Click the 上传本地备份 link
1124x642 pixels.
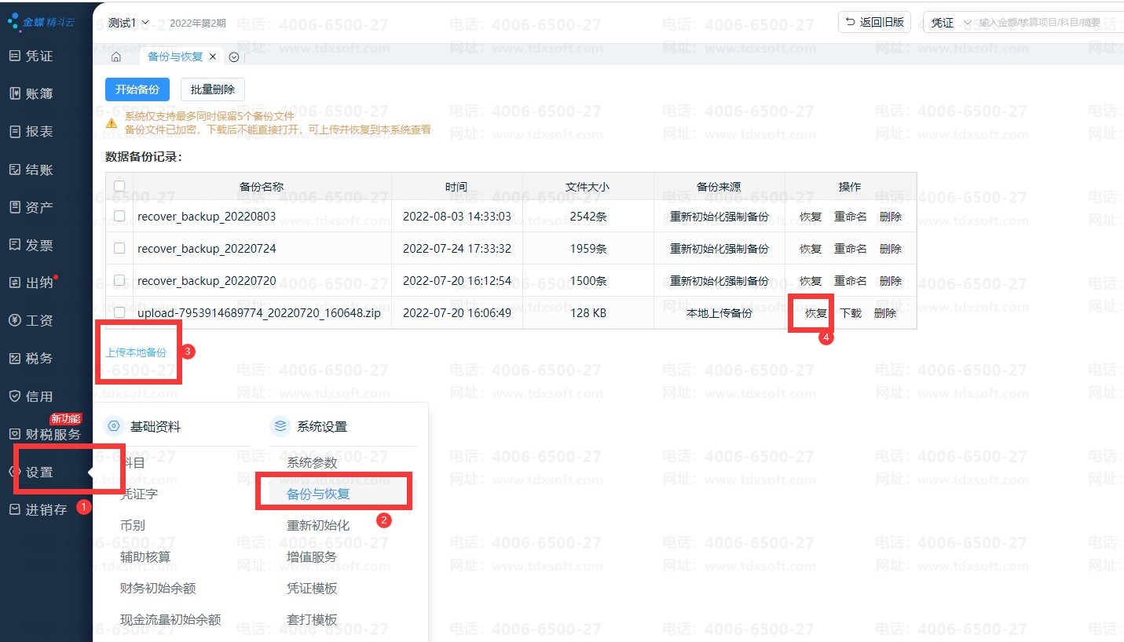[x=136, y=352]
